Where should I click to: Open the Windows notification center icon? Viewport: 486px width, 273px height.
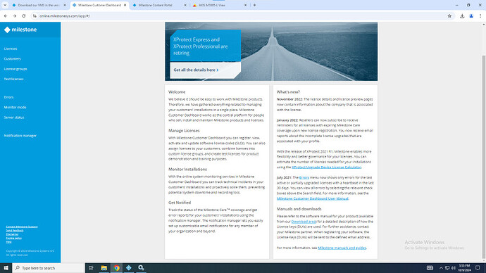click(478, 268)
